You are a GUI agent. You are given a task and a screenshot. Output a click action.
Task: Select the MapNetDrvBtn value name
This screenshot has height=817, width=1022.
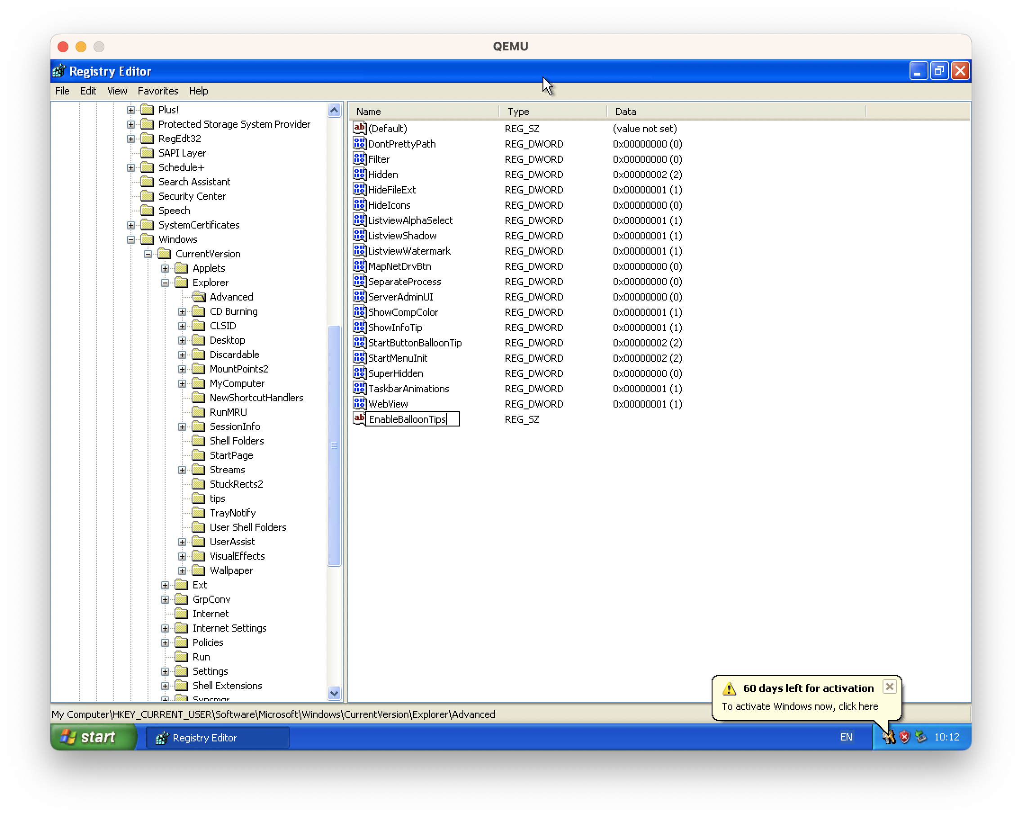point(399,266)
